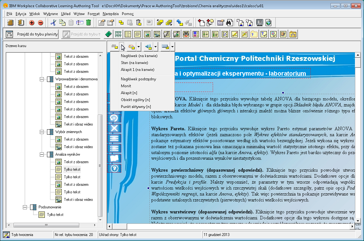Click the circular refresh arrow on canvas
This screenshot has width=364, height=241.
coord(114,118)
